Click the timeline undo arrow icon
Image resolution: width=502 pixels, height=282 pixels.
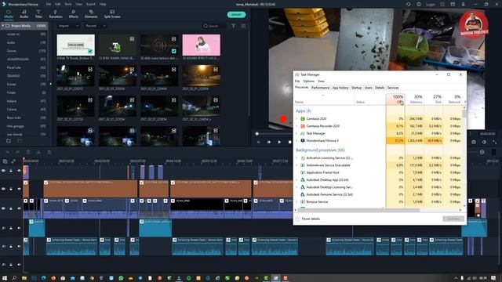[x=7, y=152]
